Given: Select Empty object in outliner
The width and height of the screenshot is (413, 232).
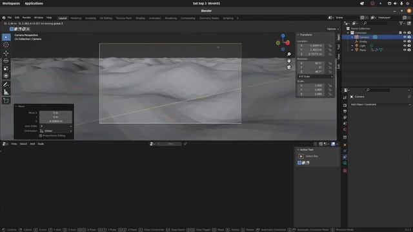Looking at the screenshot, I should tap(363, 41).
